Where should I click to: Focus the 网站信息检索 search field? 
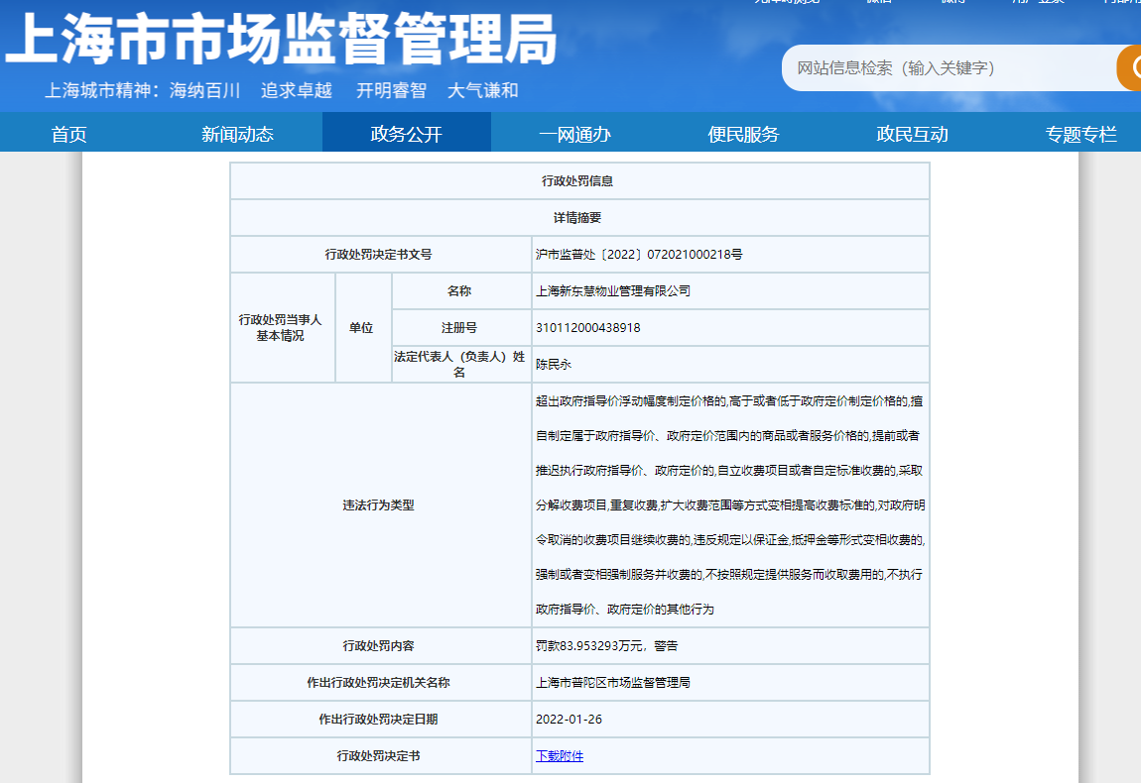click(x=949, y=67)
